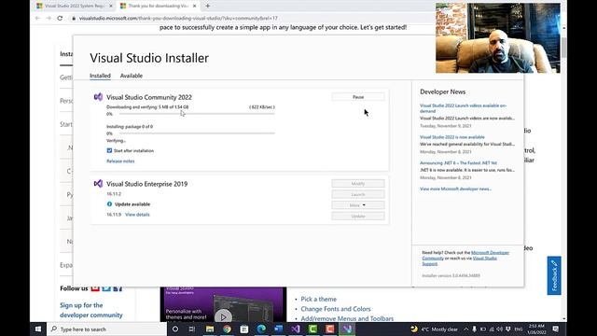Click the browser forward arrow
597x336 pixels.
click(x=49, y=18)
